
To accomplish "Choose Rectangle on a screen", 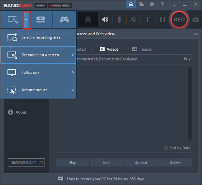I will coord(38,55).
